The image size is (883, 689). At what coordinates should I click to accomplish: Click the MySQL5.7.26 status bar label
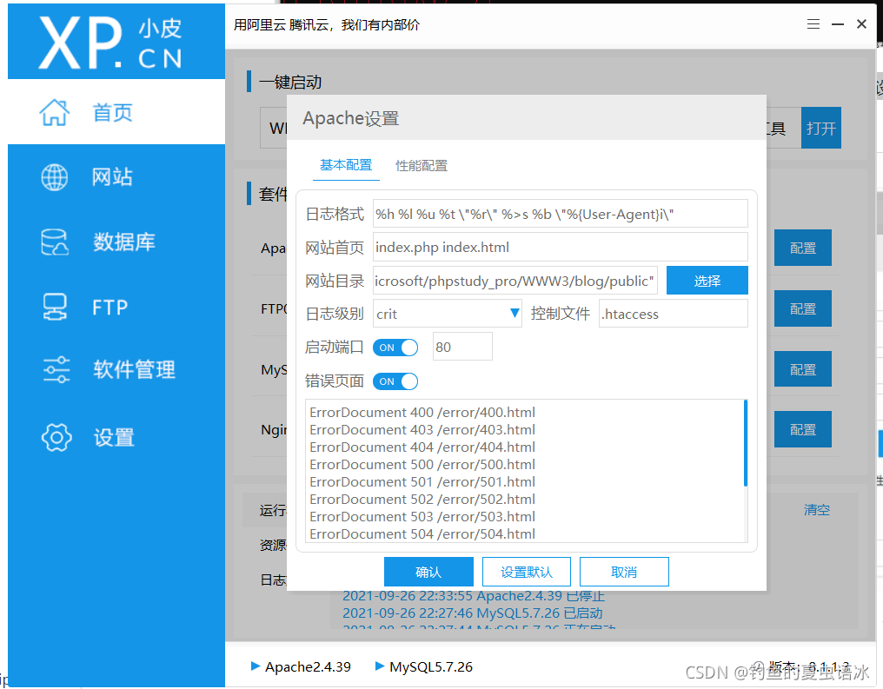(x=431, y=666)
